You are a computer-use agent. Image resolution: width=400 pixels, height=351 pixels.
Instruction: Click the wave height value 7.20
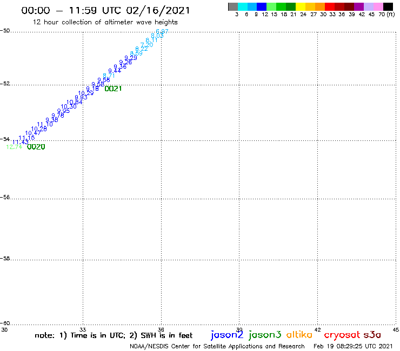(146, 45)
